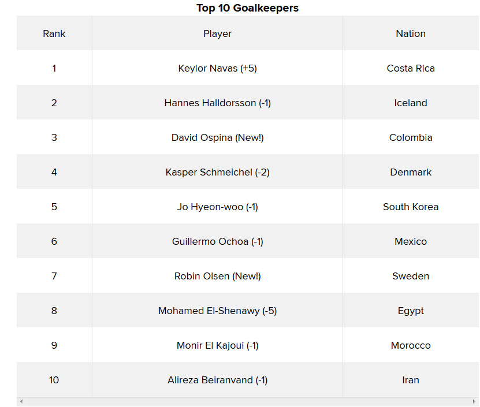Click the left scroll arrow of the table scrollbar

[x=21, y=401]
